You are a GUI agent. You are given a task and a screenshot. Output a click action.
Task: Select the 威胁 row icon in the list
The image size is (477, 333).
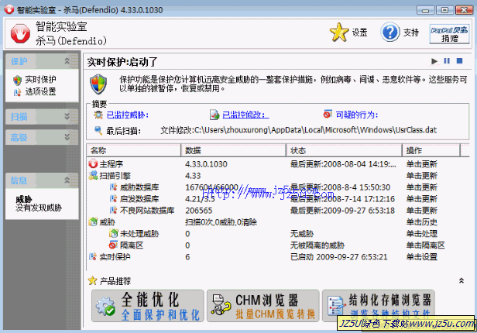click(93, 222)
